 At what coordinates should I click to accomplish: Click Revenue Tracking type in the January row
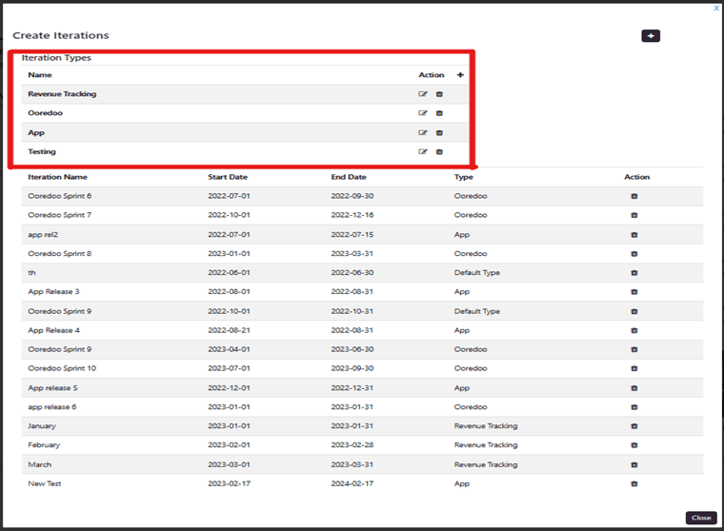point(486,425)
